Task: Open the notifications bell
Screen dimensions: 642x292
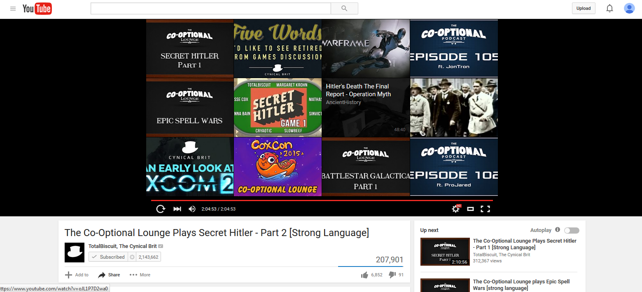Action: click(609, 9)
